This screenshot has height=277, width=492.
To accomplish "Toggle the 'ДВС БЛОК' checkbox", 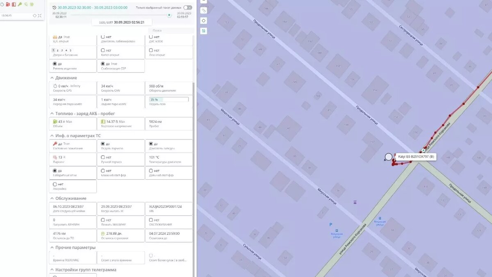I will point(151,37).
